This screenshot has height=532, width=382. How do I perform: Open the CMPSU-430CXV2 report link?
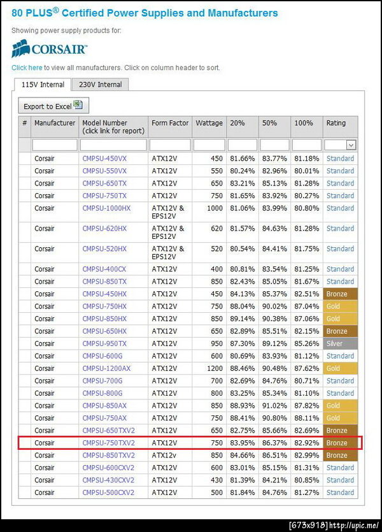click(108, 480)
